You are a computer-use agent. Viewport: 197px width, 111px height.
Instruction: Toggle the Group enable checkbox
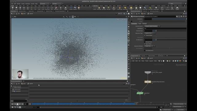(132, 21)
